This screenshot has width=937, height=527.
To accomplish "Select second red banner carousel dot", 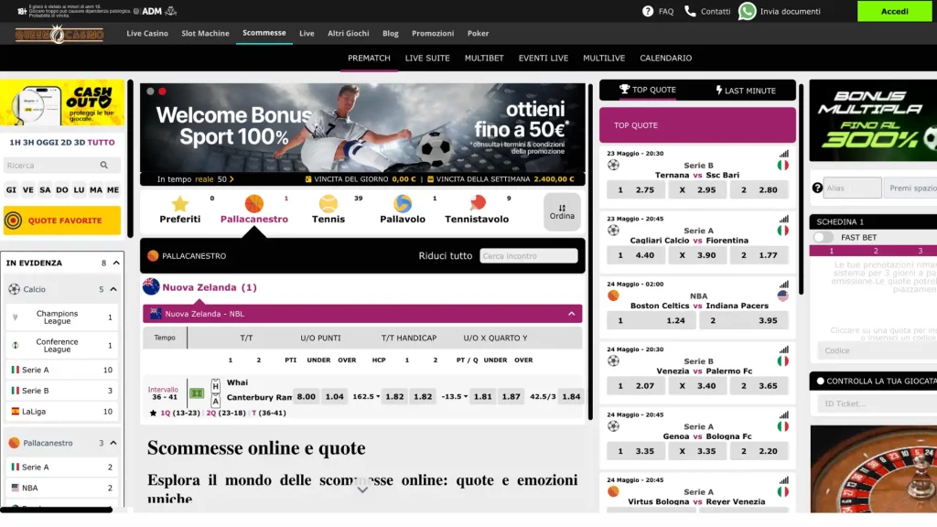I will pos(162,91).
